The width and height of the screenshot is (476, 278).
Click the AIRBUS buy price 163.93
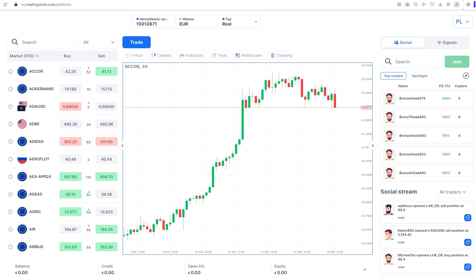pyautogui.click(x=71, y=247)
